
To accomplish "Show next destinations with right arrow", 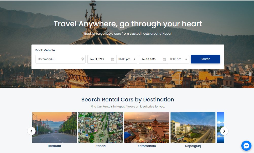I will click(x=224, y=131).
